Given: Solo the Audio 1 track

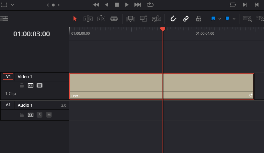Looking at the screenshot, I should pyautogui.click(x=40, y=115).
